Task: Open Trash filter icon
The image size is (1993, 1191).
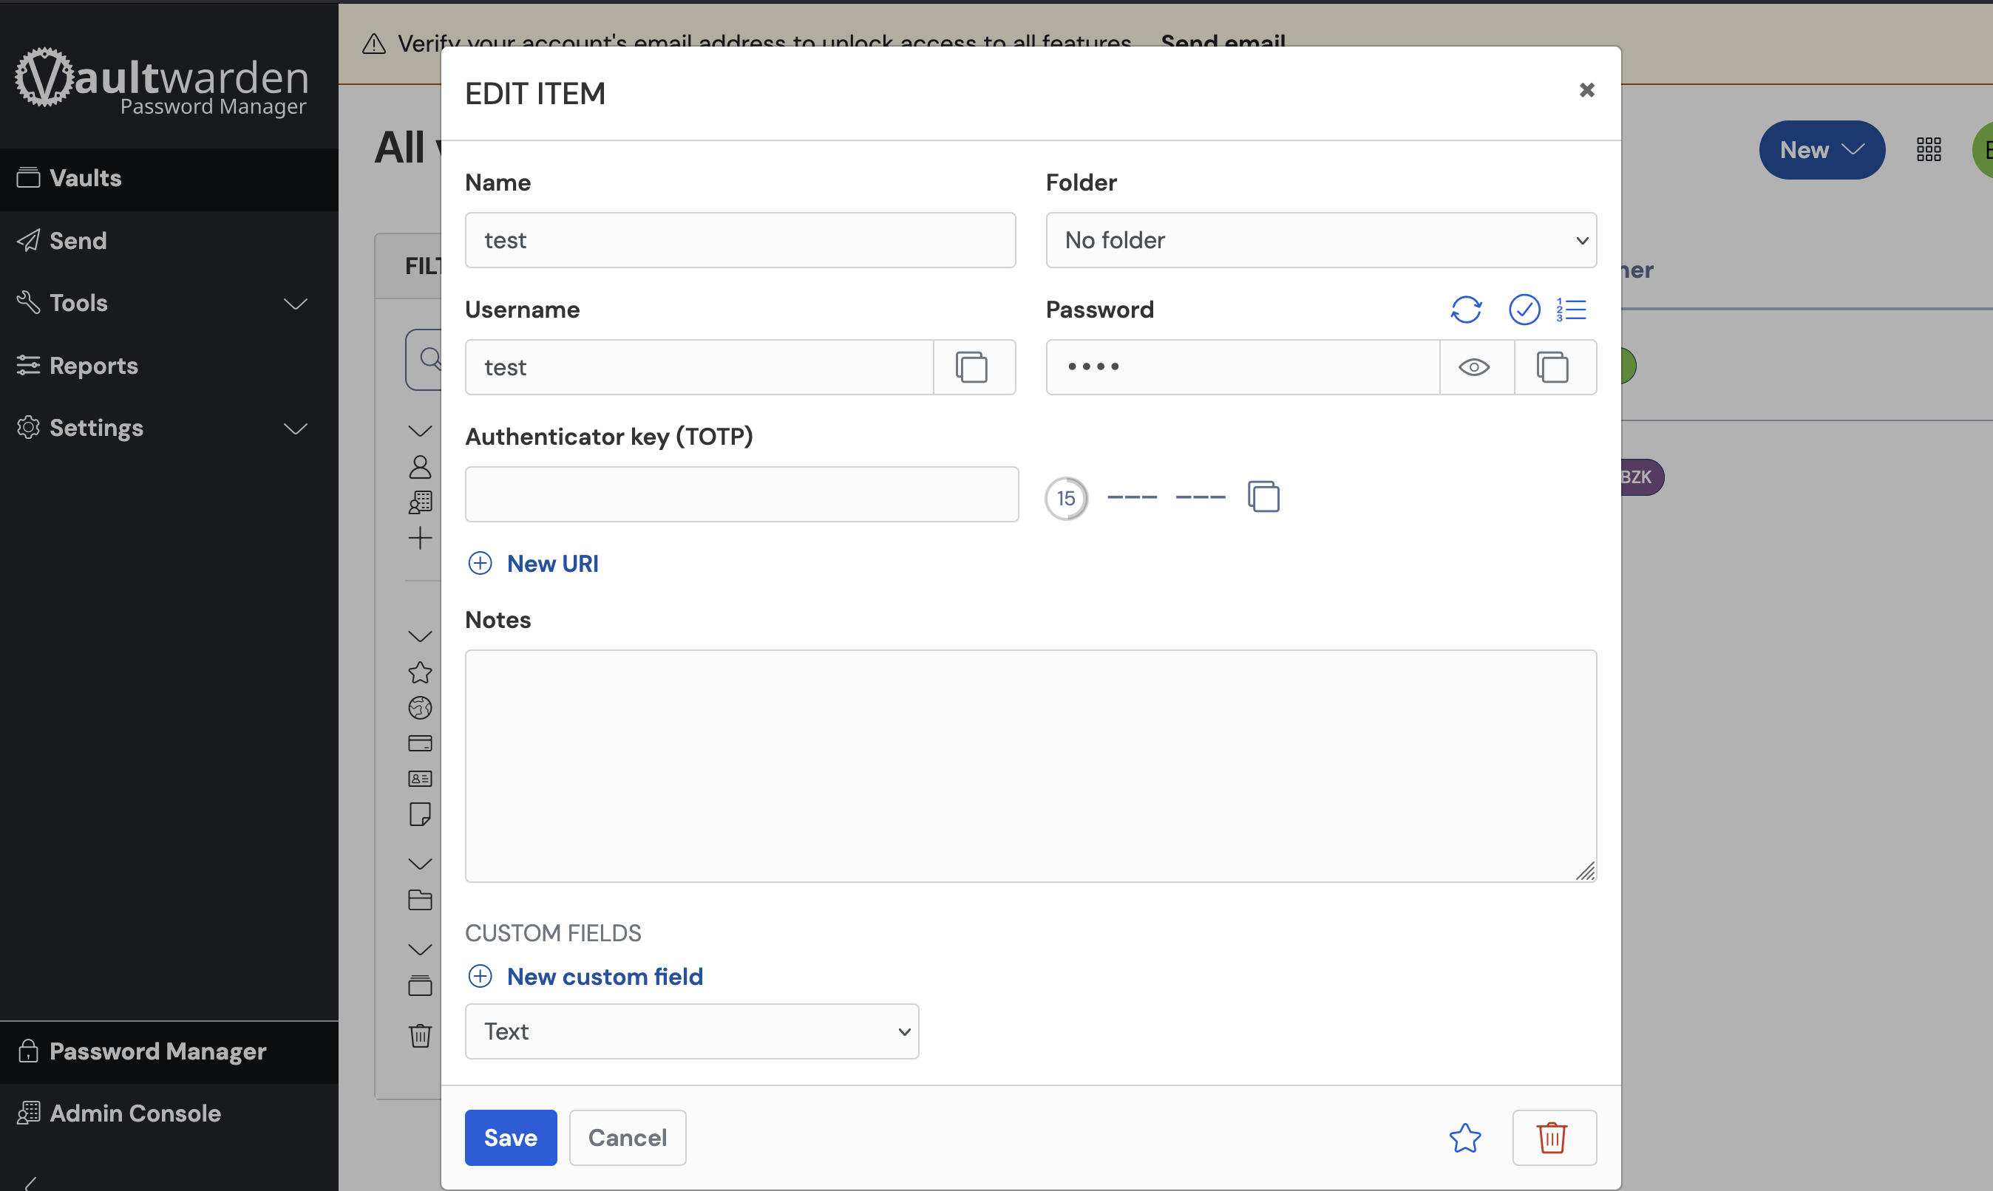Action: [x=420, y=1035]
